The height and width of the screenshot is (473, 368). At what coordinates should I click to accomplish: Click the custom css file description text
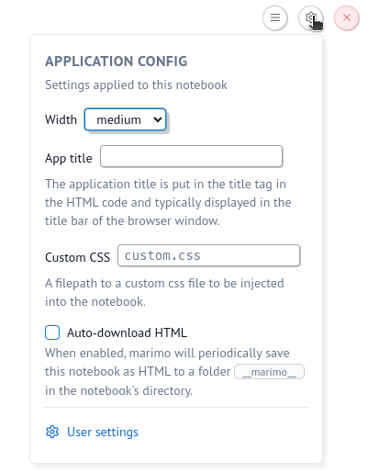pos(164,292)
